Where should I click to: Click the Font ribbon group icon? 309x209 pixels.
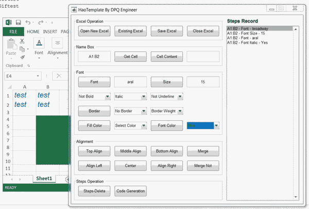pyautogui.click(x=39, y=43)
